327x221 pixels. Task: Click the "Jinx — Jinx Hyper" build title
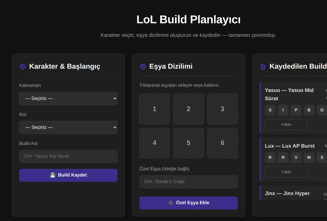point(287,193)
